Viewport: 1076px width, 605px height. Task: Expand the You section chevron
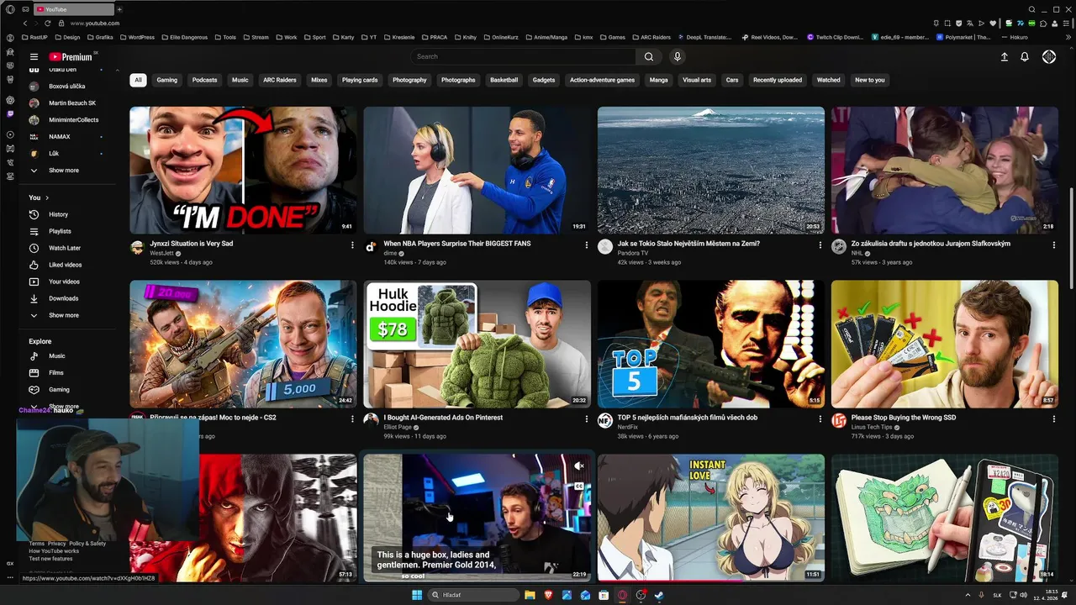[x=47, y=197]
